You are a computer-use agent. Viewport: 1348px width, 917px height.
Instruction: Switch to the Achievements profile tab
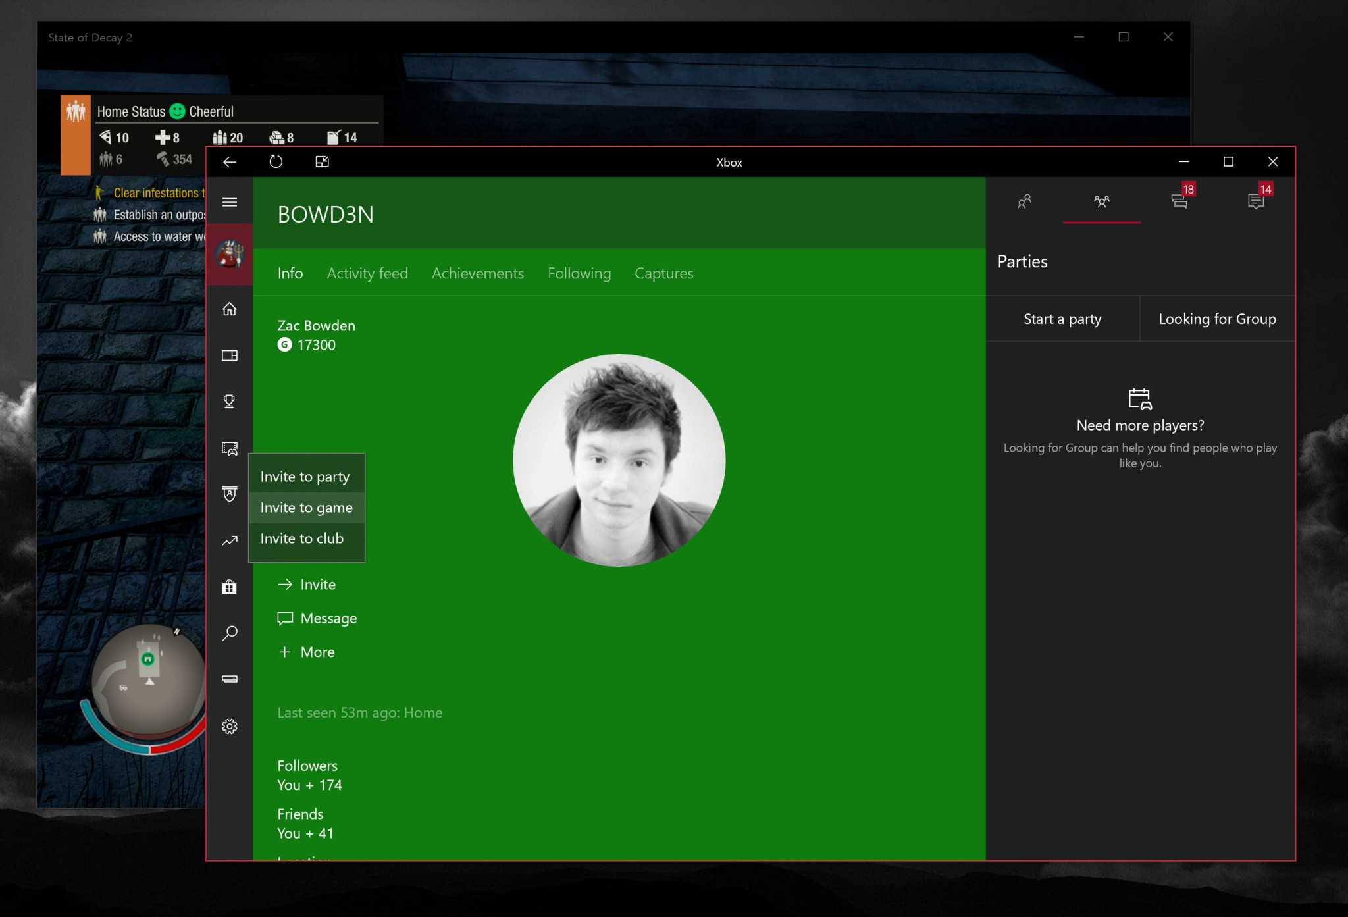tap(478, 273)
